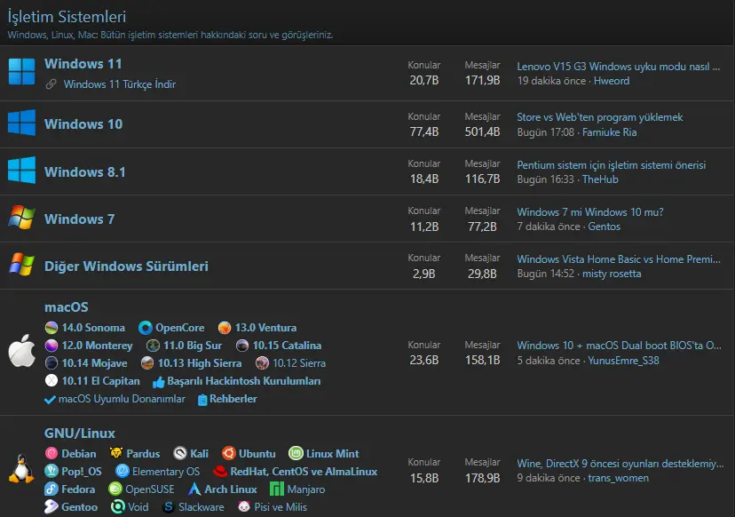
Task: Click the Windows 7 flag logo icon
Action: coord(21,218)
